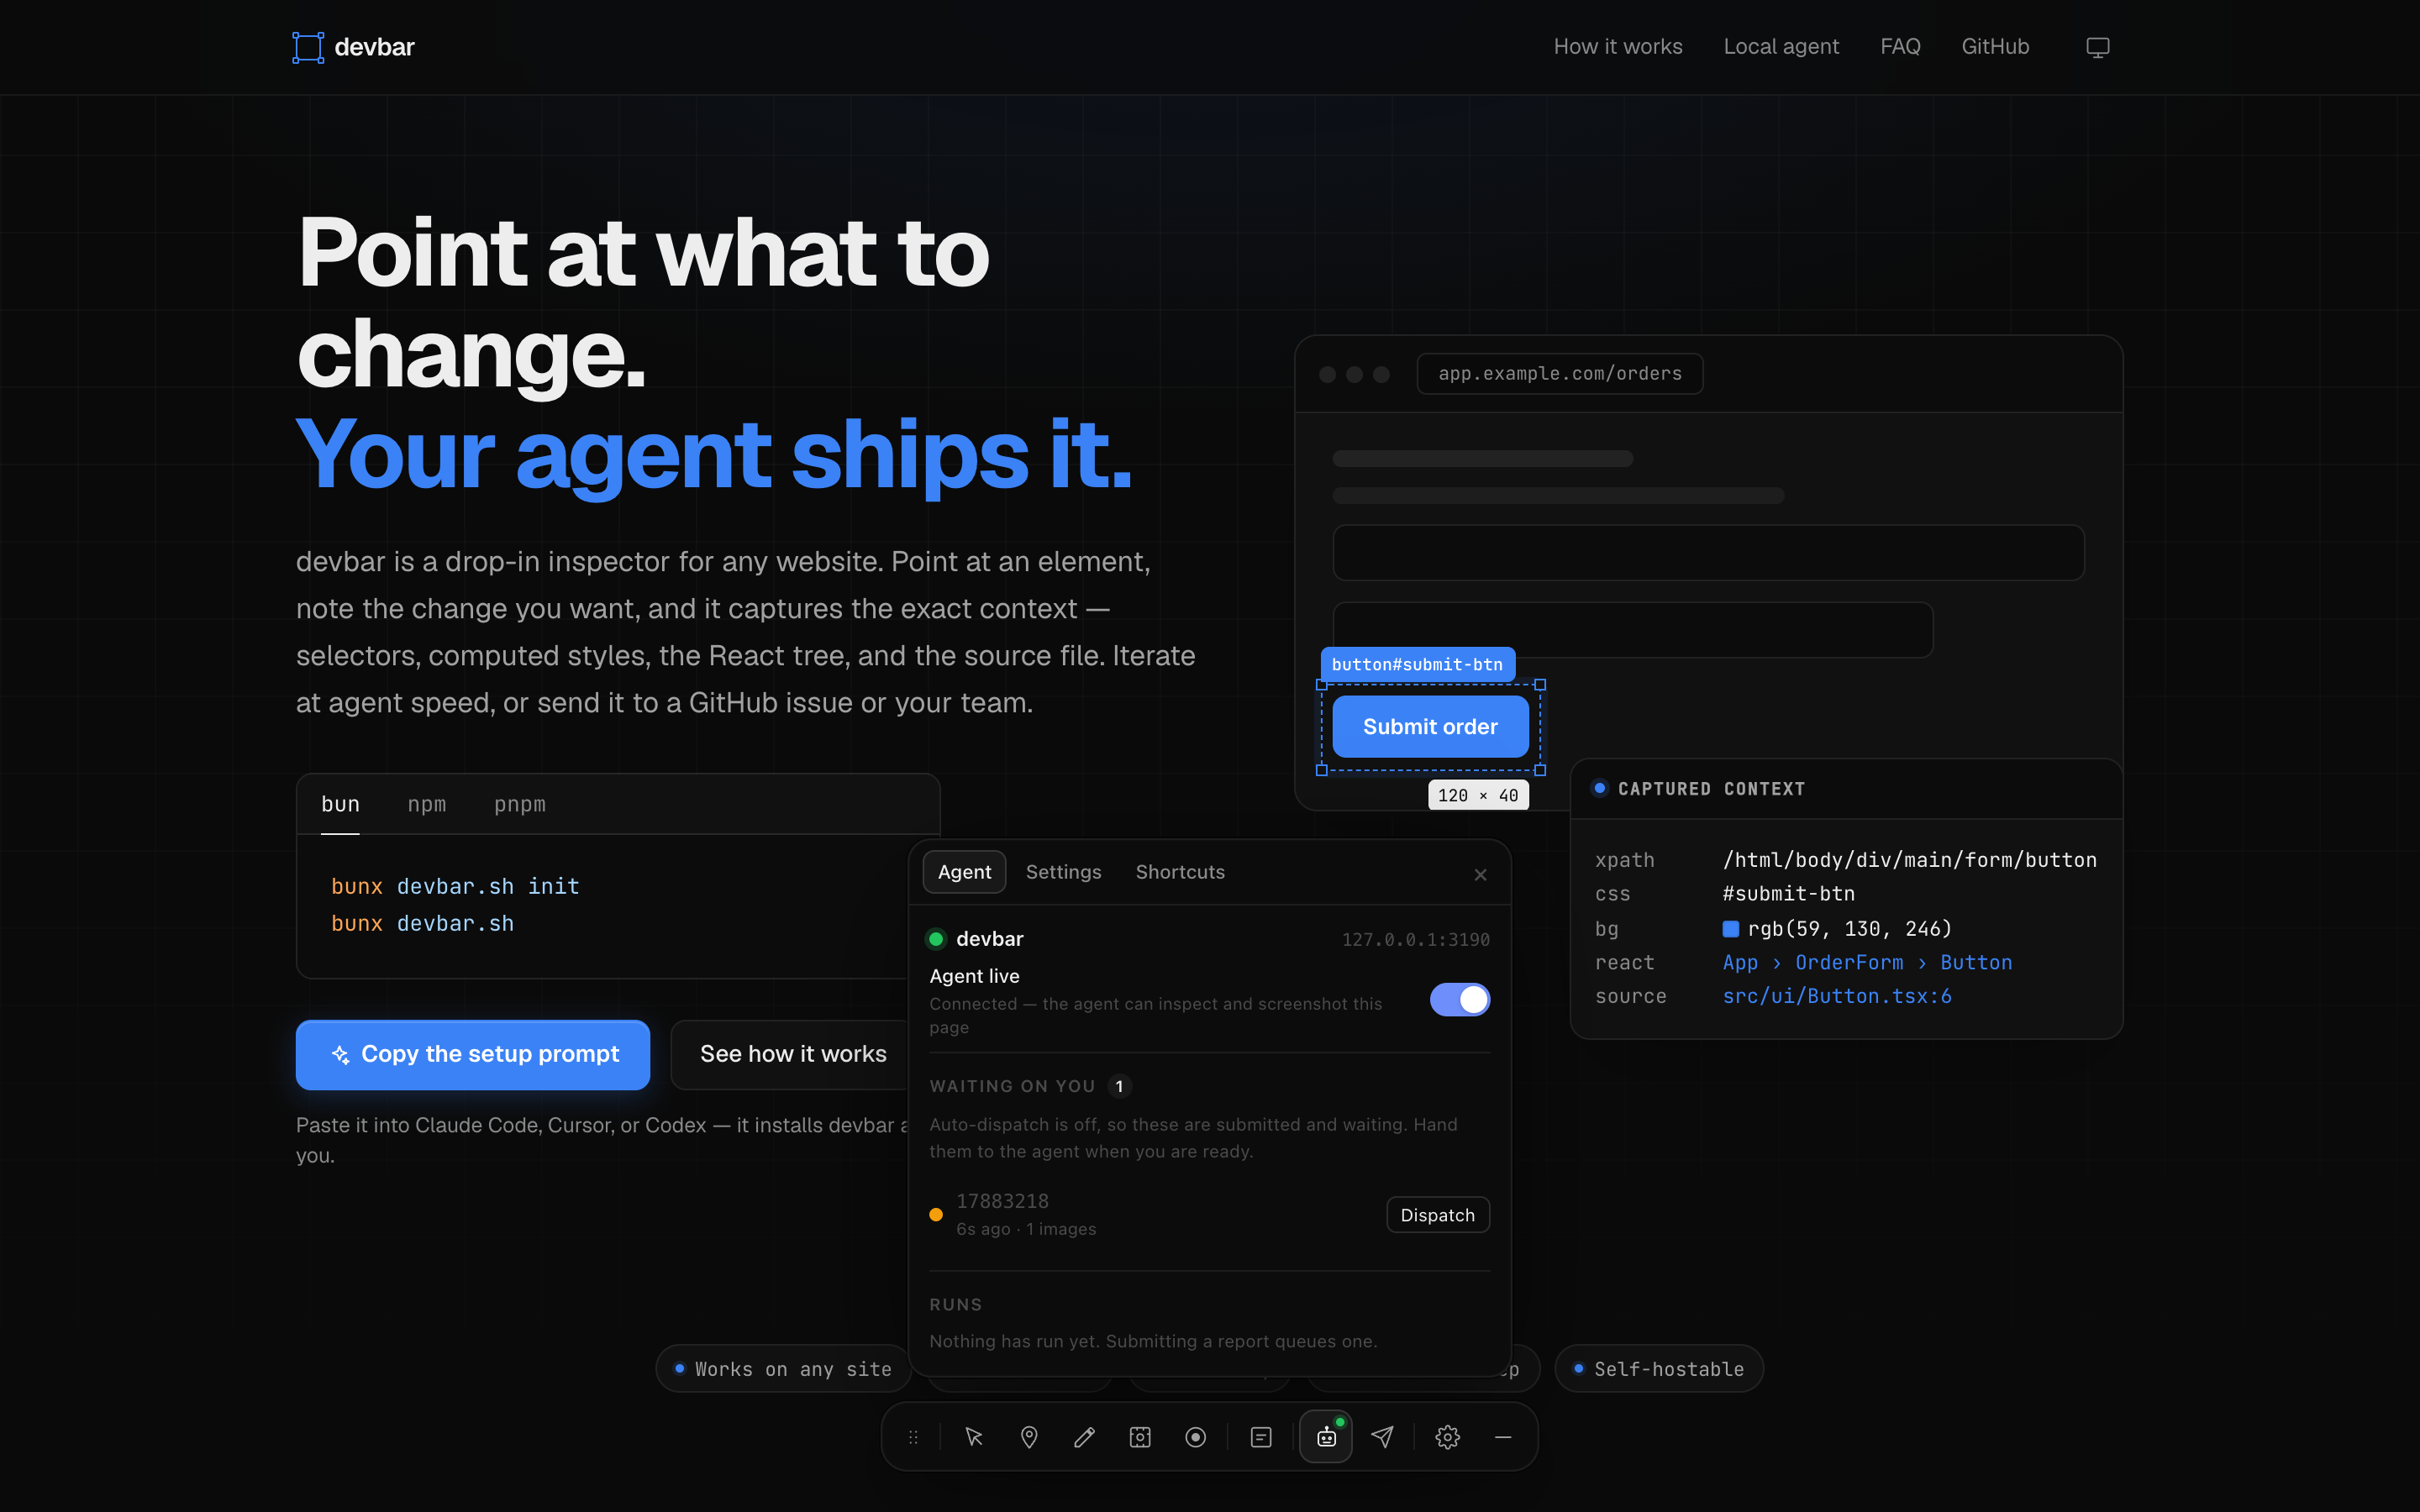Click the app.example.com/orders URL bar
Image resolution: width=2420 pixels, height=1512 pixels.
1559,374
